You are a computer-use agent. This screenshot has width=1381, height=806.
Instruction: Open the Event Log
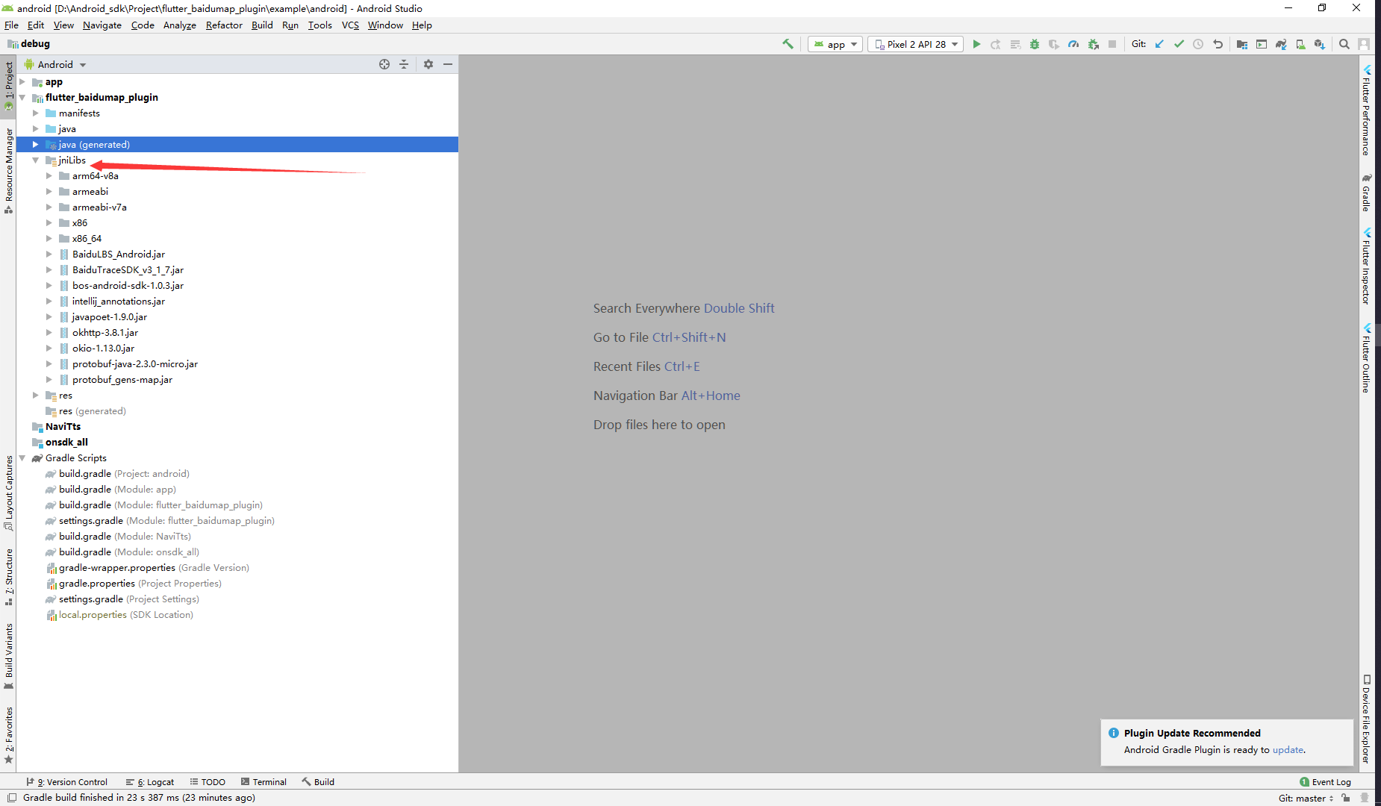pos(1325,782)
